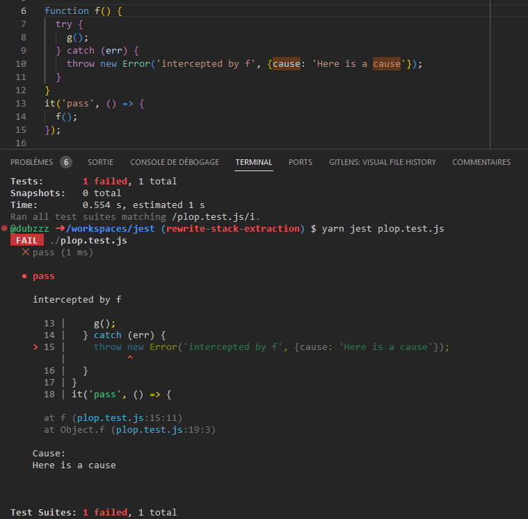This screenshot has height=519, width=528.
Task: Select the TERMINAL tab
Action: 254,162
